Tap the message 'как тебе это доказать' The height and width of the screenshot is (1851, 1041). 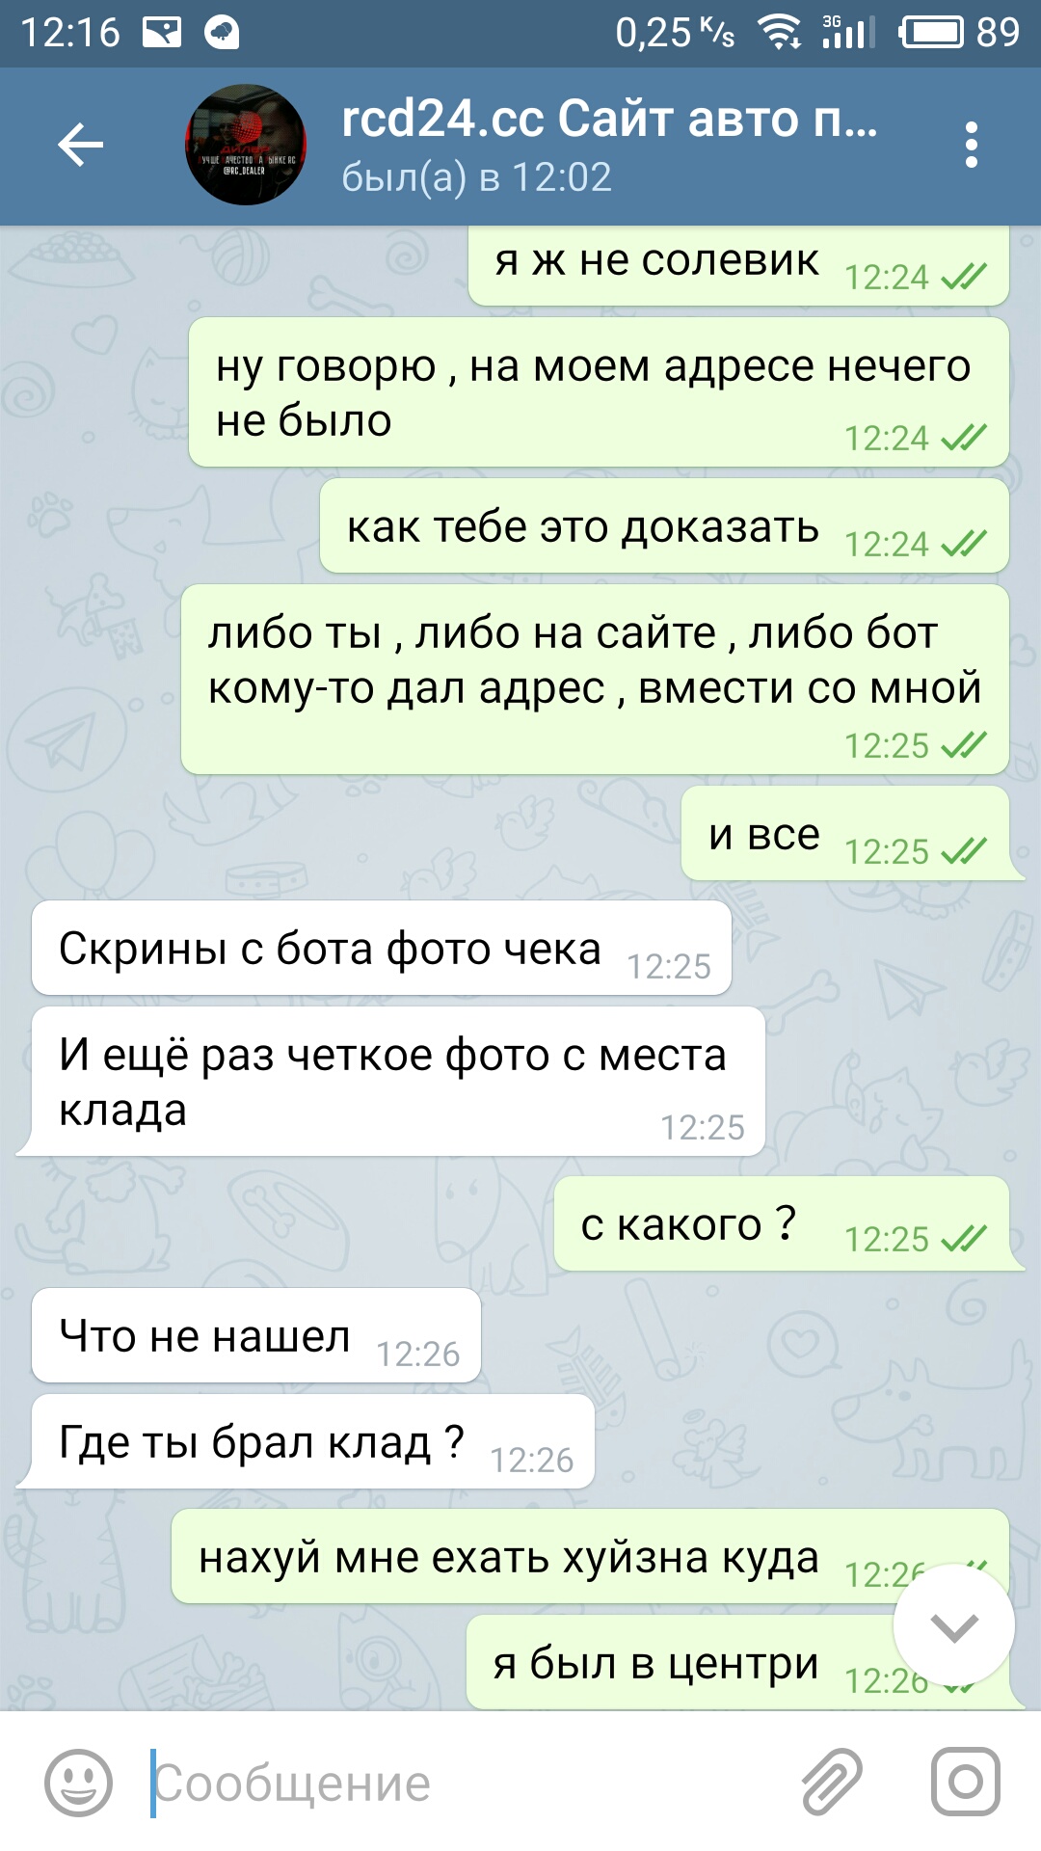tap(664, 526)
